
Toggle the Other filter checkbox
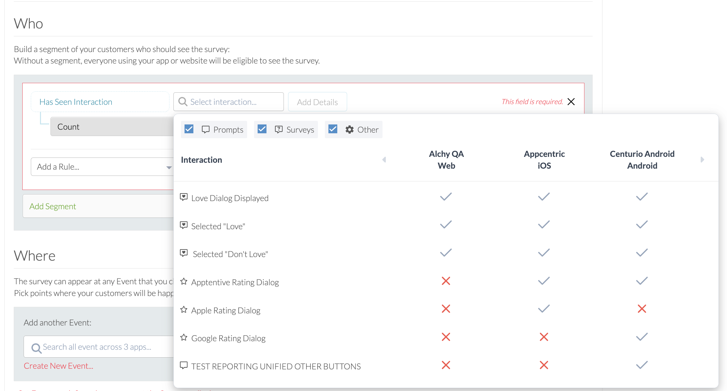[333, 129]
